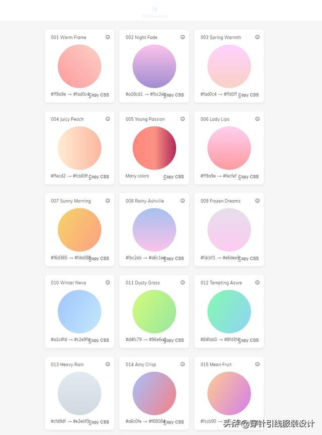
Task: Click the round icon on Frozen Dreams card
Action: tap(258, 201)
